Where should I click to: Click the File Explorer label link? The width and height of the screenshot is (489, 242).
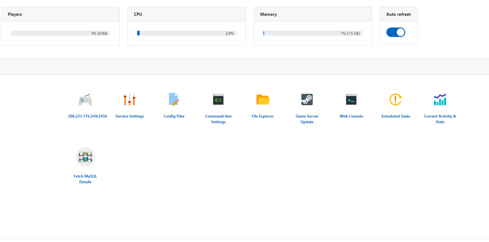tap(263, 116)
